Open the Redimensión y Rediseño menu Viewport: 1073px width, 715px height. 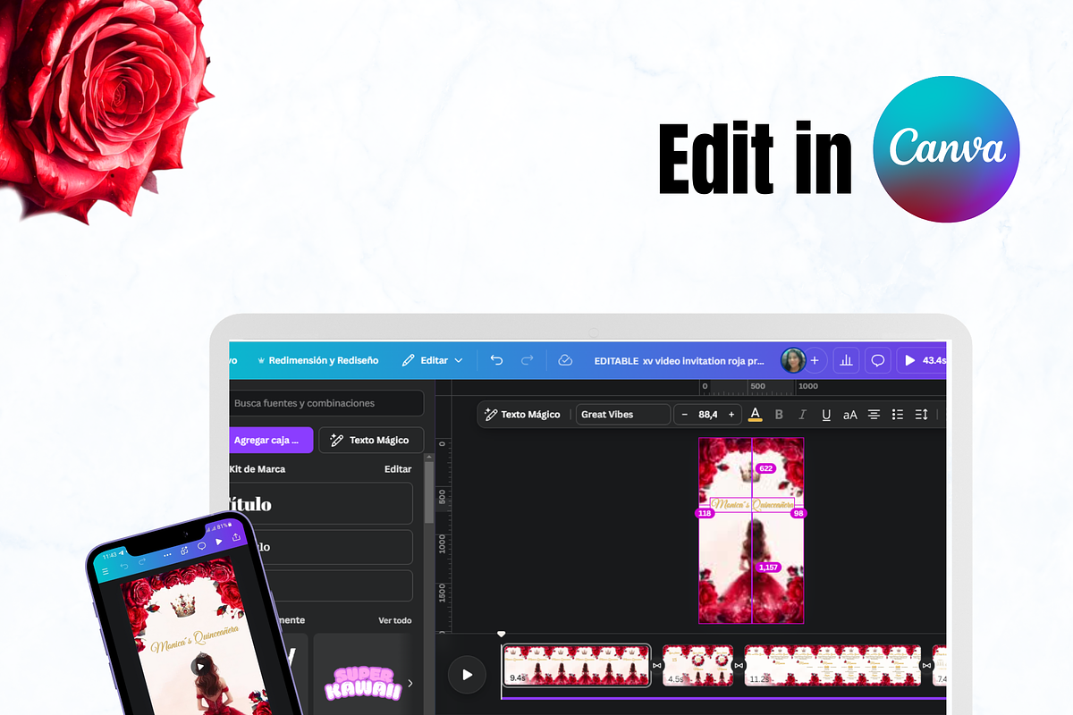coord(317,360)
